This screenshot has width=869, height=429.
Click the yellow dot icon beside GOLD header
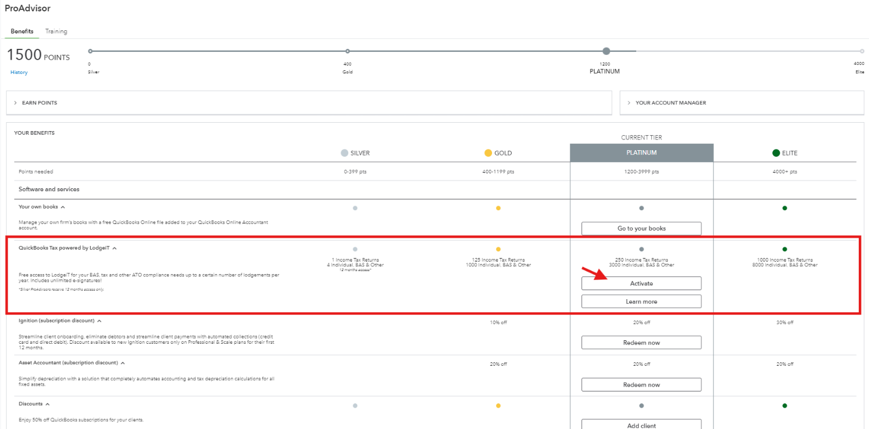(x=488, y=153)
